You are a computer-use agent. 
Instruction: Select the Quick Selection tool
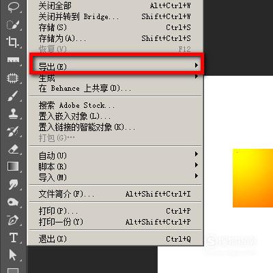coord(13,25)
